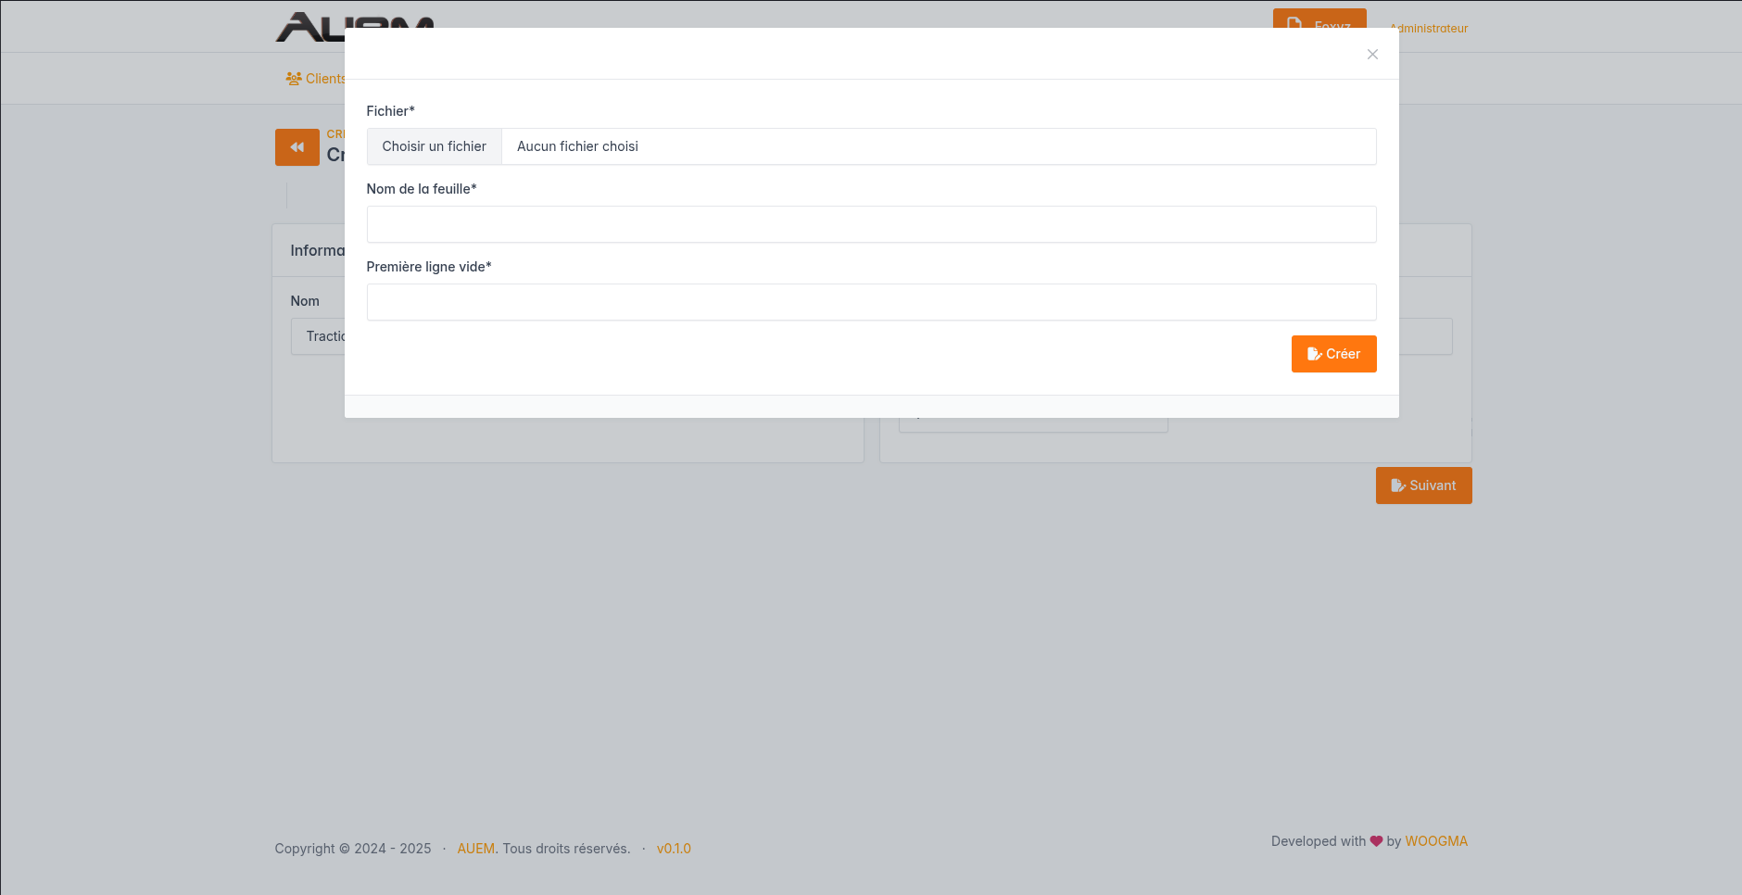Click the Clients people icon in navbar
Viewport: 1742px width, 895px height.
[x=294, y=79]
